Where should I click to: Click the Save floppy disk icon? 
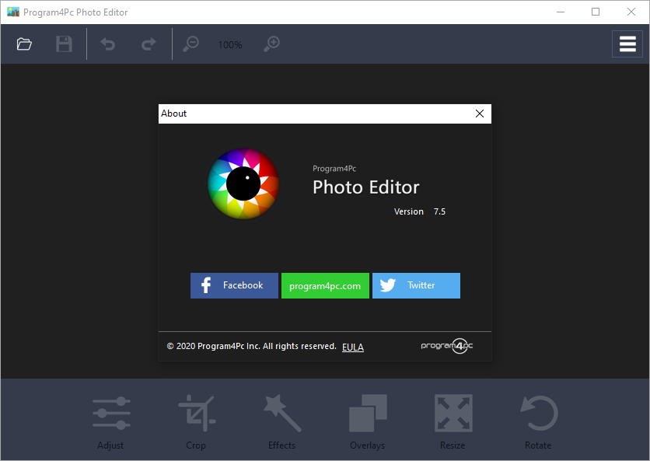[x=64, y=44]
